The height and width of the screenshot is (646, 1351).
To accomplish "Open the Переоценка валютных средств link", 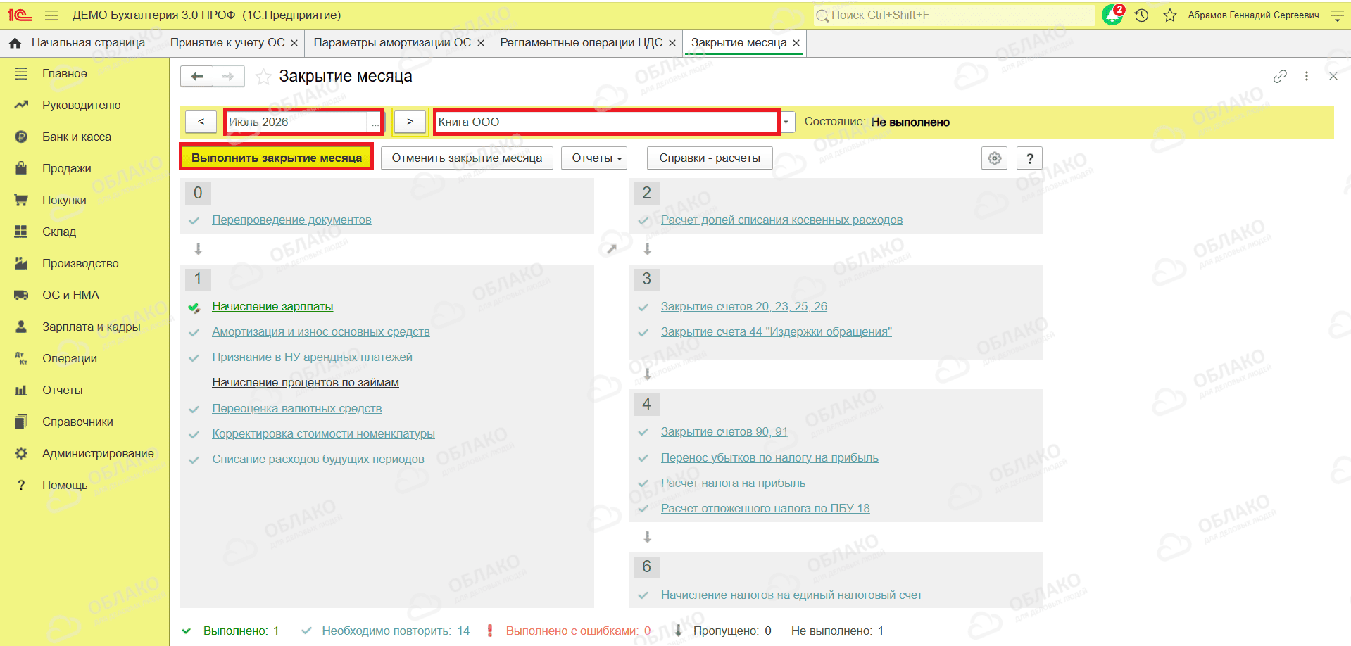I will [296, 409].
